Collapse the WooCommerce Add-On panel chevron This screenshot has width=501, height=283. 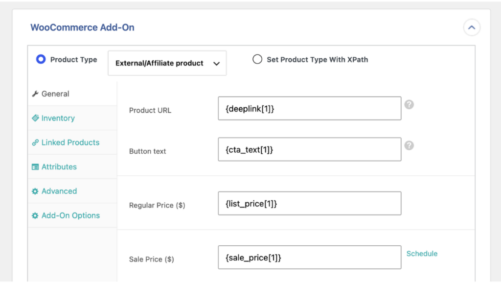(472, 27)
